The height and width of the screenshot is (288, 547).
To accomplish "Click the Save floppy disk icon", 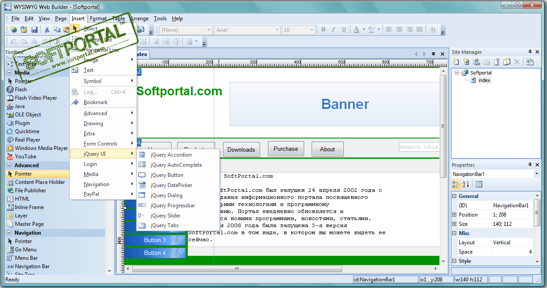I will (33, 30).
